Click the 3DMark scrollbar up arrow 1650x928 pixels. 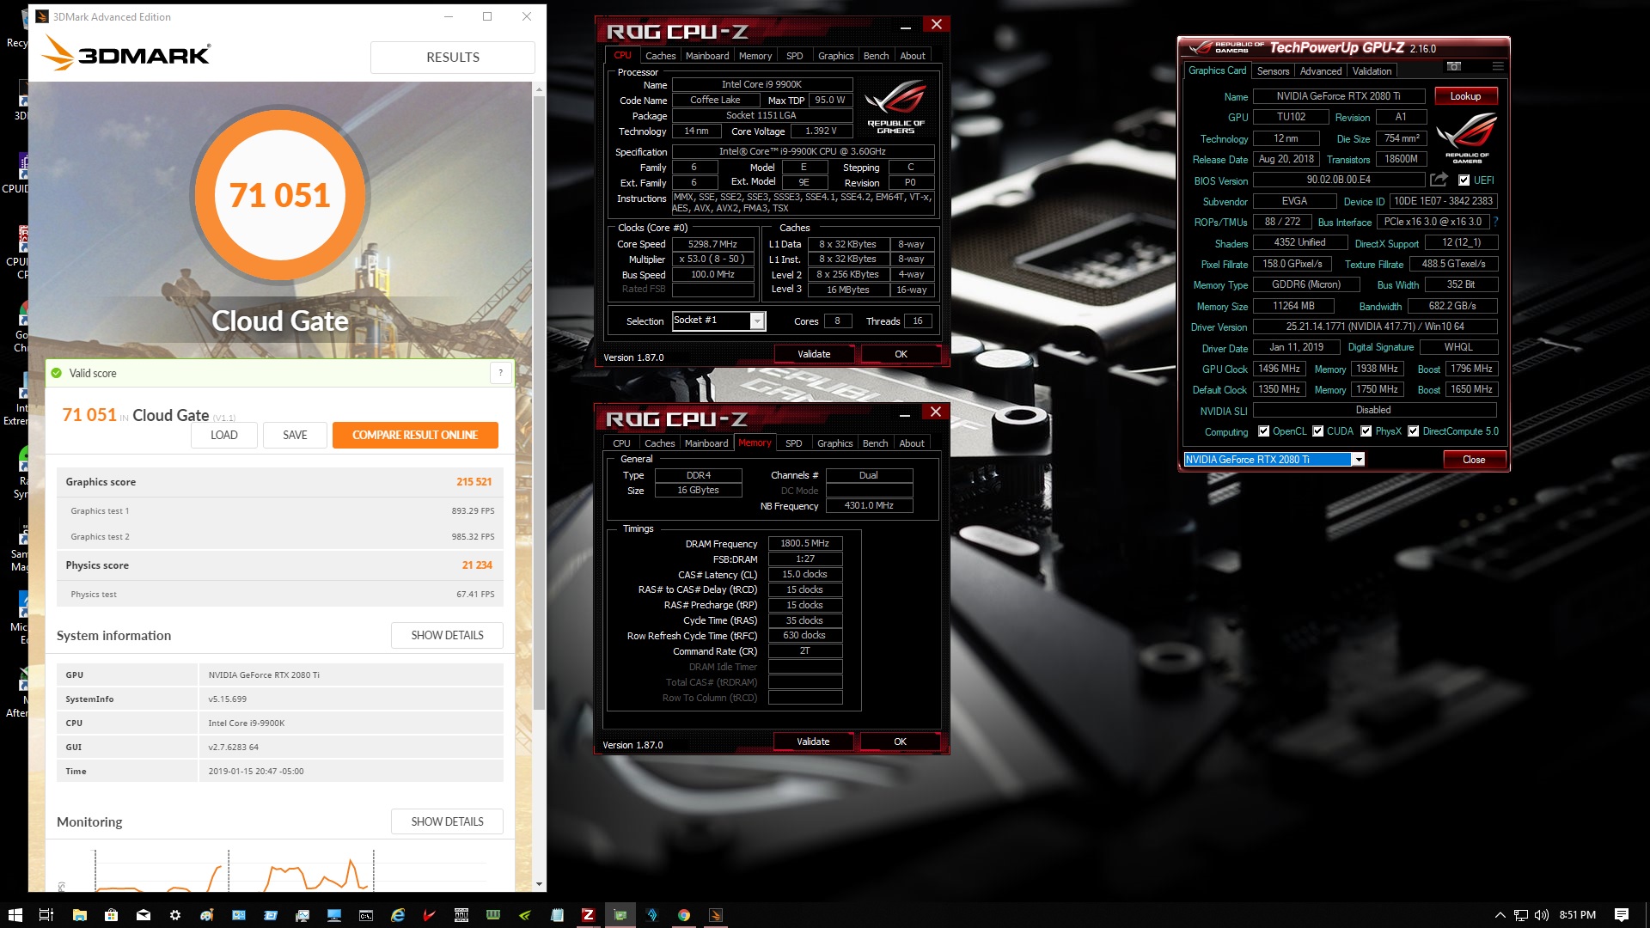click(x=539, y=89)
